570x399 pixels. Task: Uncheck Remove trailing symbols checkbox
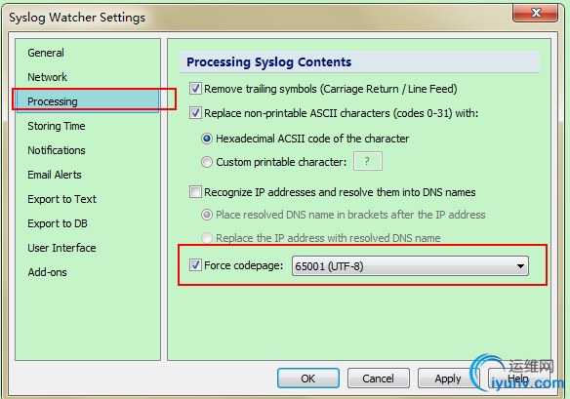(195, 89)
